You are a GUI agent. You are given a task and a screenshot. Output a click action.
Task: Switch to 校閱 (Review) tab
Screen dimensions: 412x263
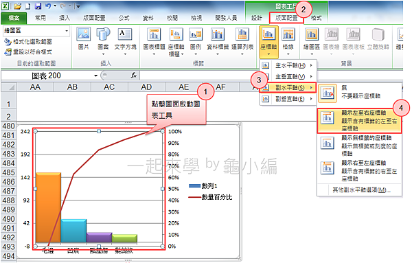coord(172,18)
